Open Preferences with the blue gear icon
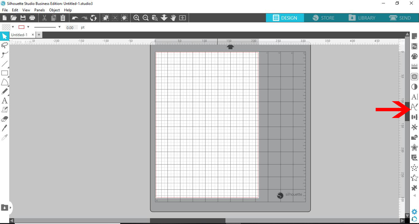Image resolution: width=419 pixels, height=224 pixels. (x=414, y=212)
